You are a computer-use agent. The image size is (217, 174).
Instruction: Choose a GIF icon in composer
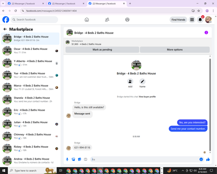pos(85,159)
